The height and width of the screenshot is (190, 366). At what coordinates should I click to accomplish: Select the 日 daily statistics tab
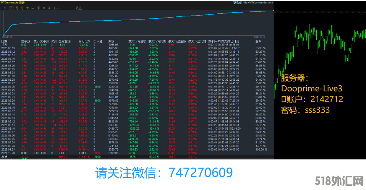click(11, 8)
